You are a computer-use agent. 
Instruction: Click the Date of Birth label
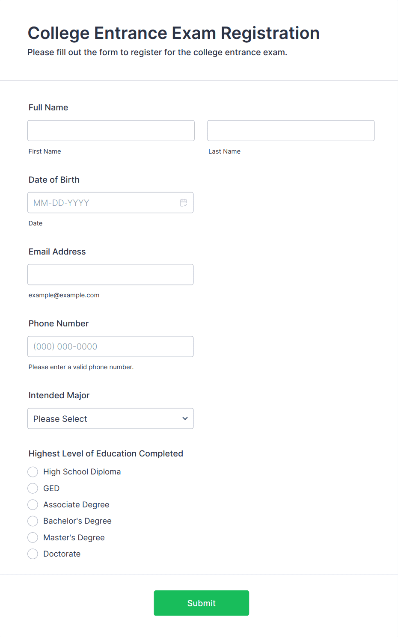pos(54,180)
